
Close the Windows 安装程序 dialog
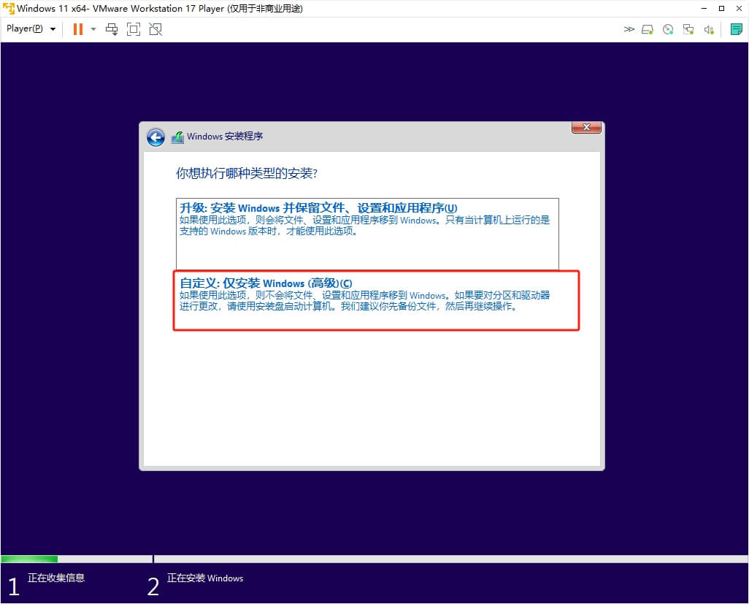tap(586, 128)
